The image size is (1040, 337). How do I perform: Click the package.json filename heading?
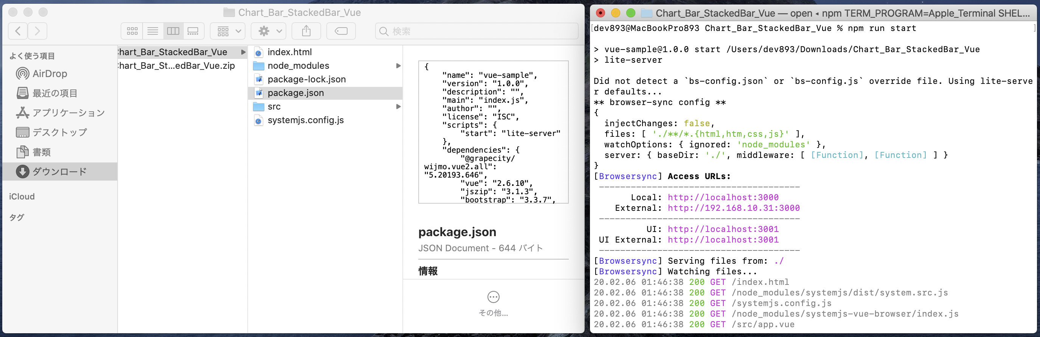457,232
